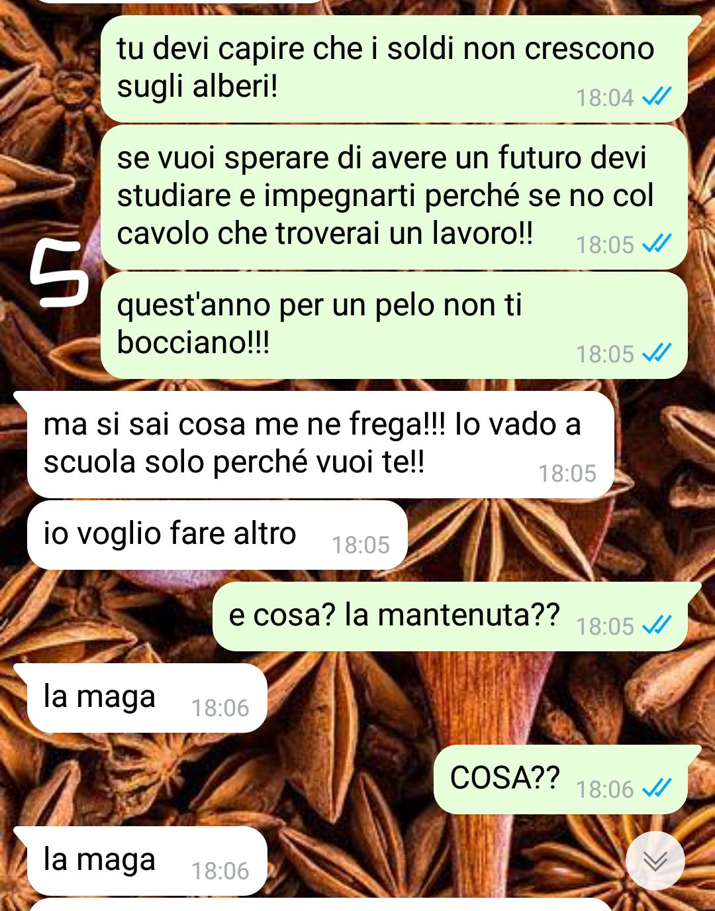Tap the 18:04 timestamp on first message

tap(605, 98)
